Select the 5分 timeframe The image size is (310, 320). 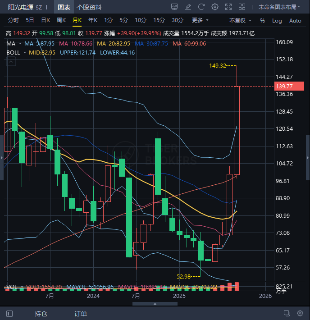pos(123,20)
